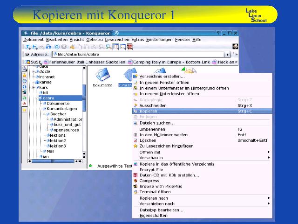This screenshot has width=298, height=224.
Task: Click the Back arrow toolbar icon
Action: (x=34, y=47)
